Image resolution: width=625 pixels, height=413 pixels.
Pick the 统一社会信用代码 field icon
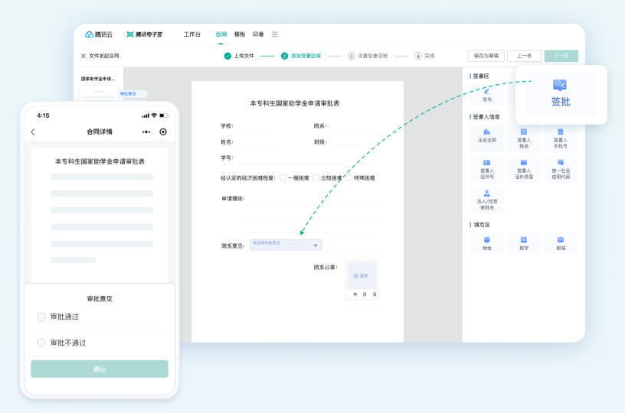point(561,163)
